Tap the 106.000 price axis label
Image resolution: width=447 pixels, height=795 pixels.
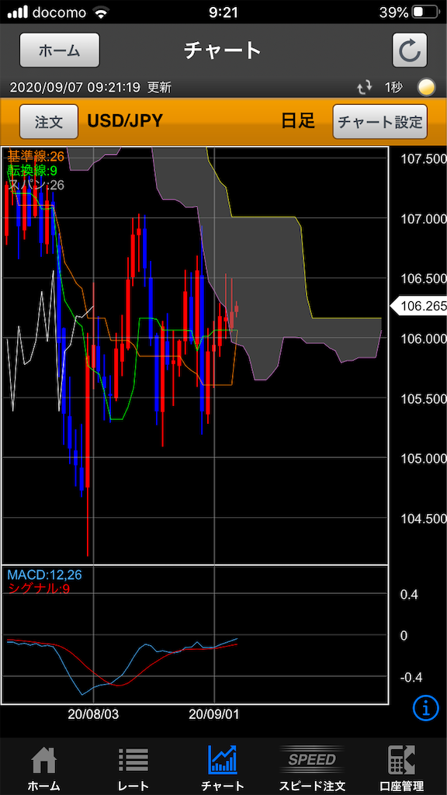pos(424,338)
